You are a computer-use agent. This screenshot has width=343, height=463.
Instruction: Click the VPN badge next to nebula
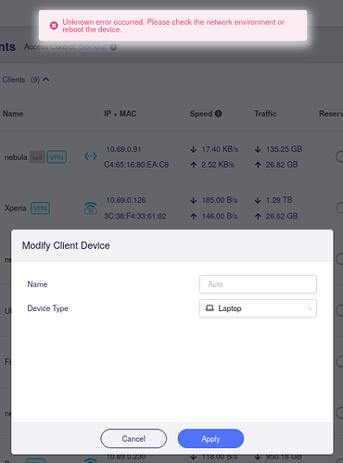pyautogui.click(x=57, y=157)
